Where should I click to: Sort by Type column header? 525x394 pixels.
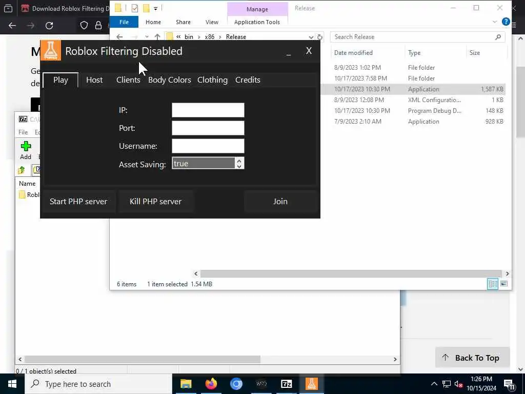click(414, 53)
